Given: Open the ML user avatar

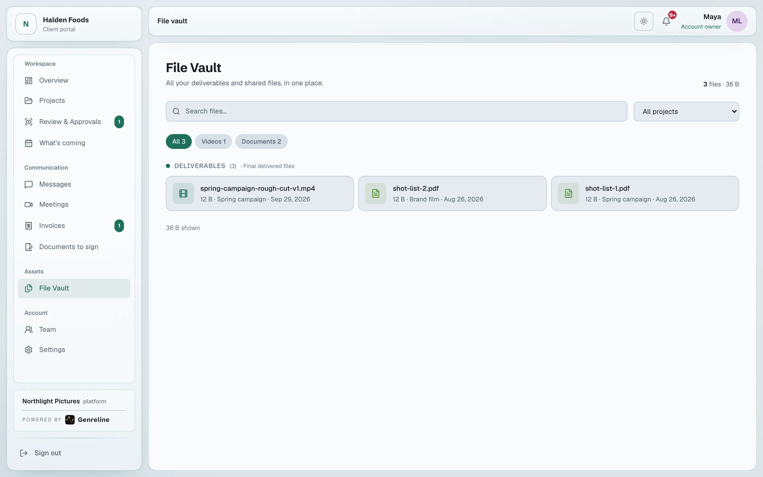Looking at the screenshot, I should tap(737, 21).
